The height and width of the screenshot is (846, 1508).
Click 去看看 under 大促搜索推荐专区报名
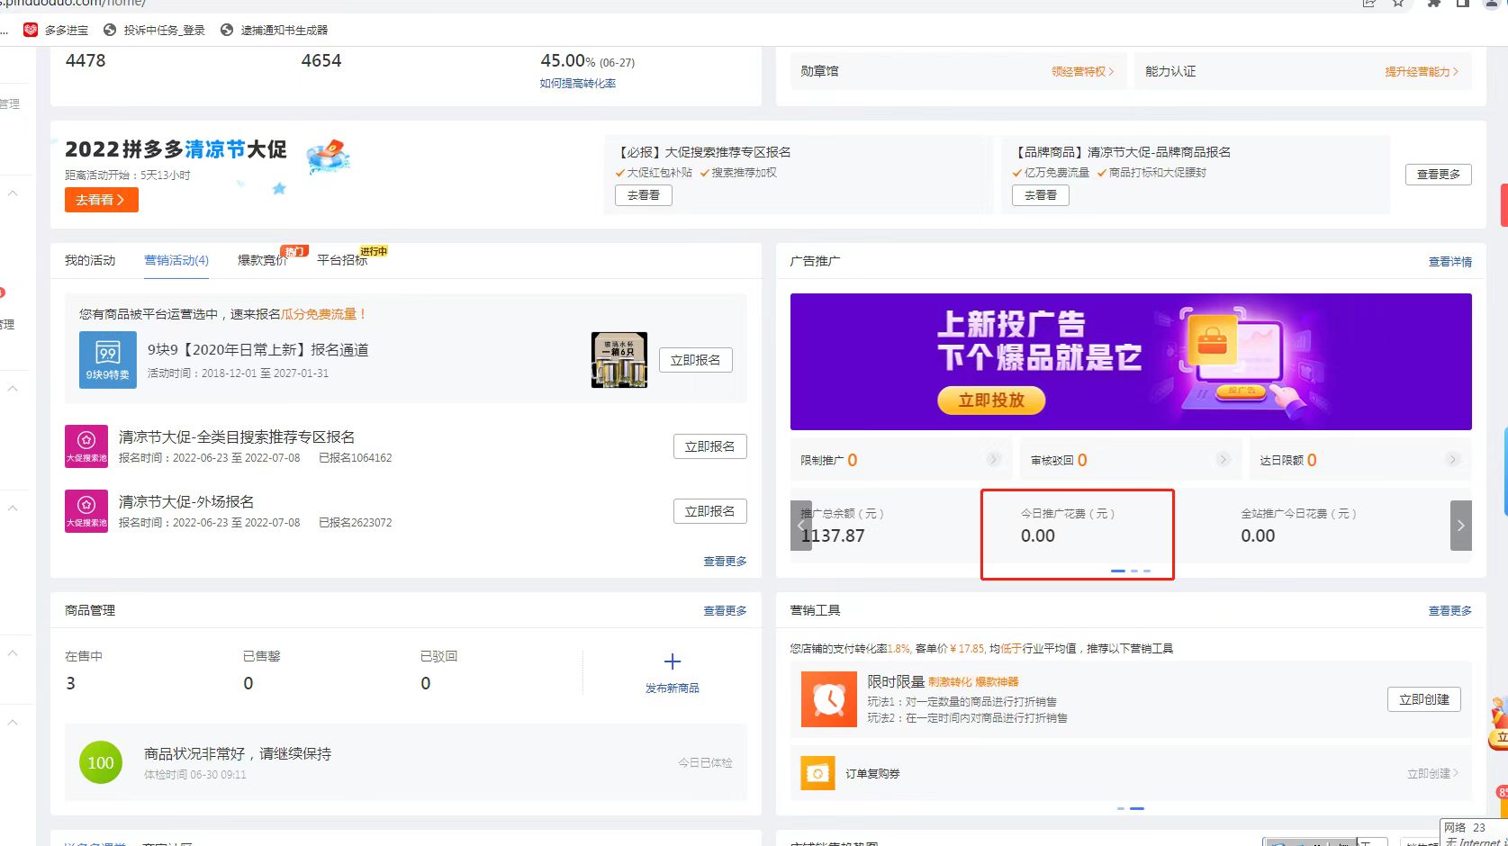(x=644, y=195)
